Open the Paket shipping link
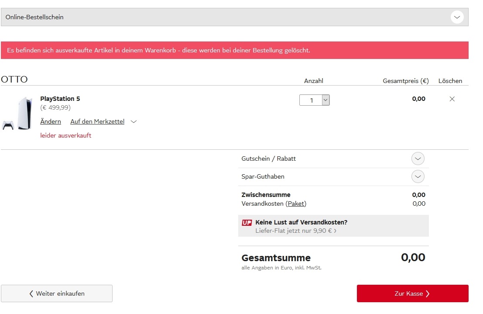483x314 pixels. click(x=296, y=204)
